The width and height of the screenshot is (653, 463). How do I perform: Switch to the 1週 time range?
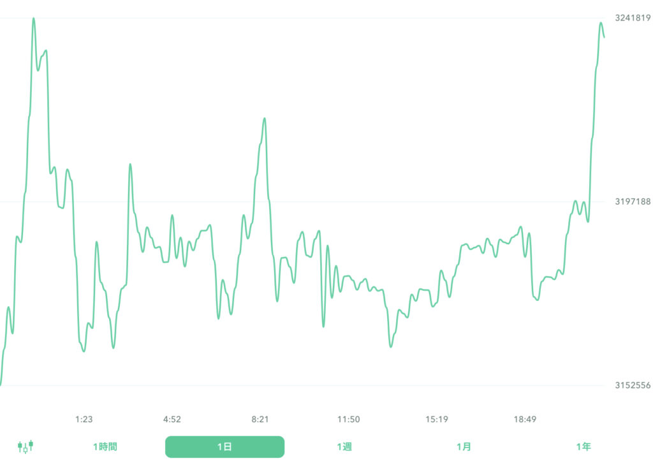(x=345, y=446)
